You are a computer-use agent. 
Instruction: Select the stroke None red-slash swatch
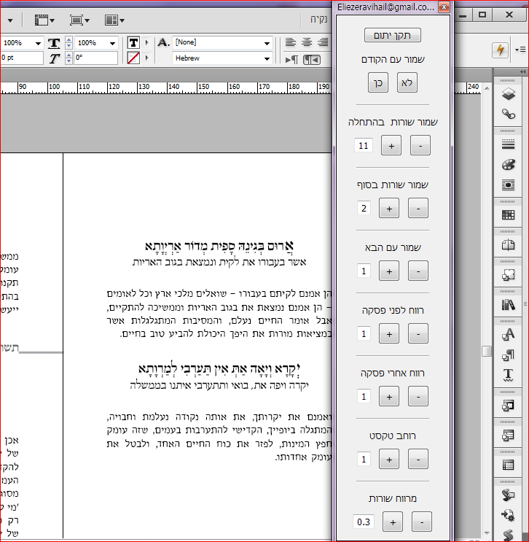point(133,58)
